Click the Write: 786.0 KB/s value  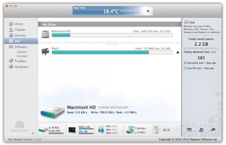(x=103, y=112)
